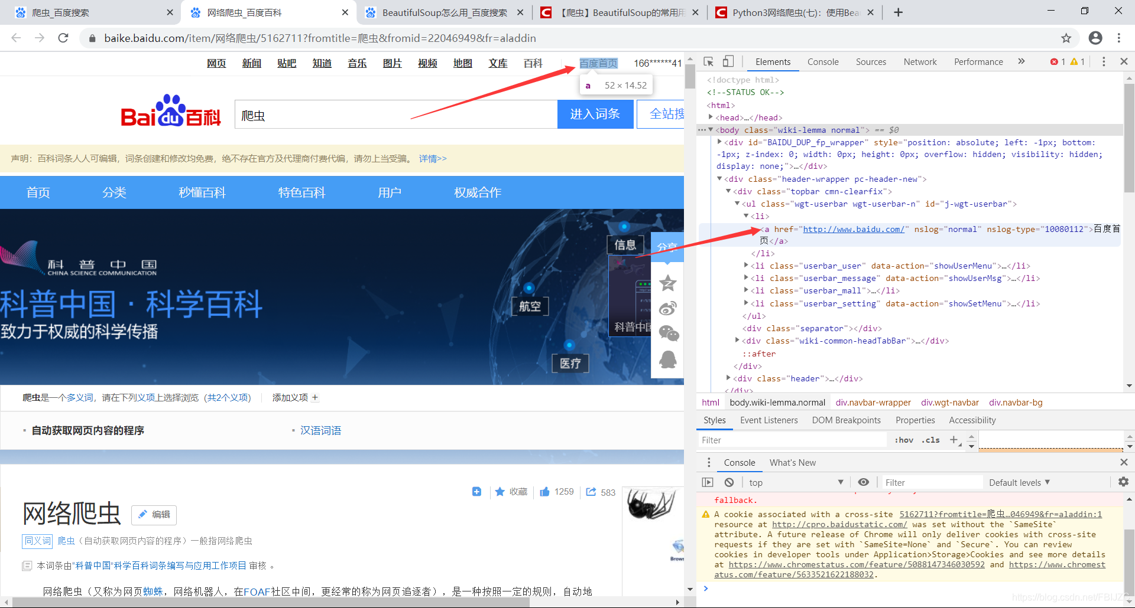This screenshot has height=608, width=1135.
Task: Click the console Filter field
Action: (931, 482)
